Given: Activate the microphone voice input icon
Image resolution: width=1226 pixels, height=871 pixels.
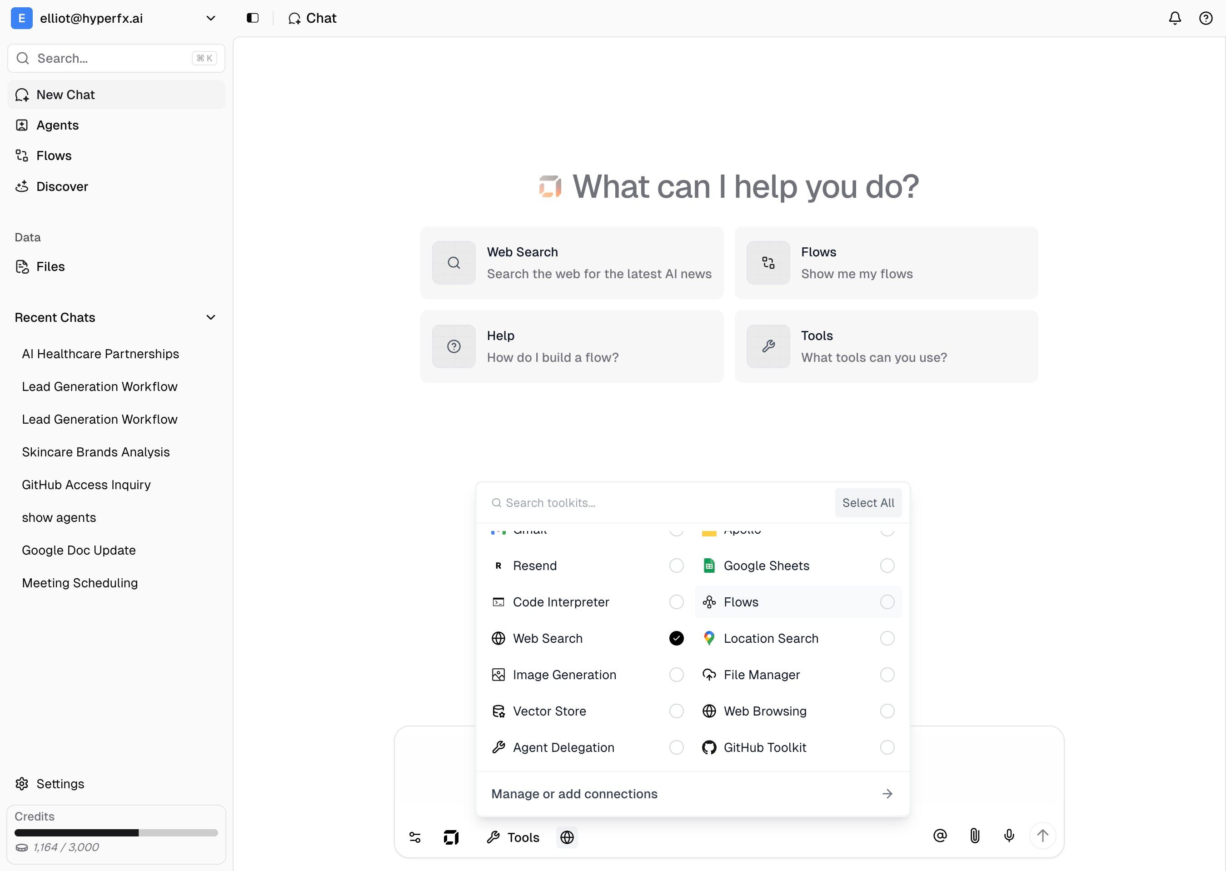Looking at the screenshot, I should pos(1009,836).
